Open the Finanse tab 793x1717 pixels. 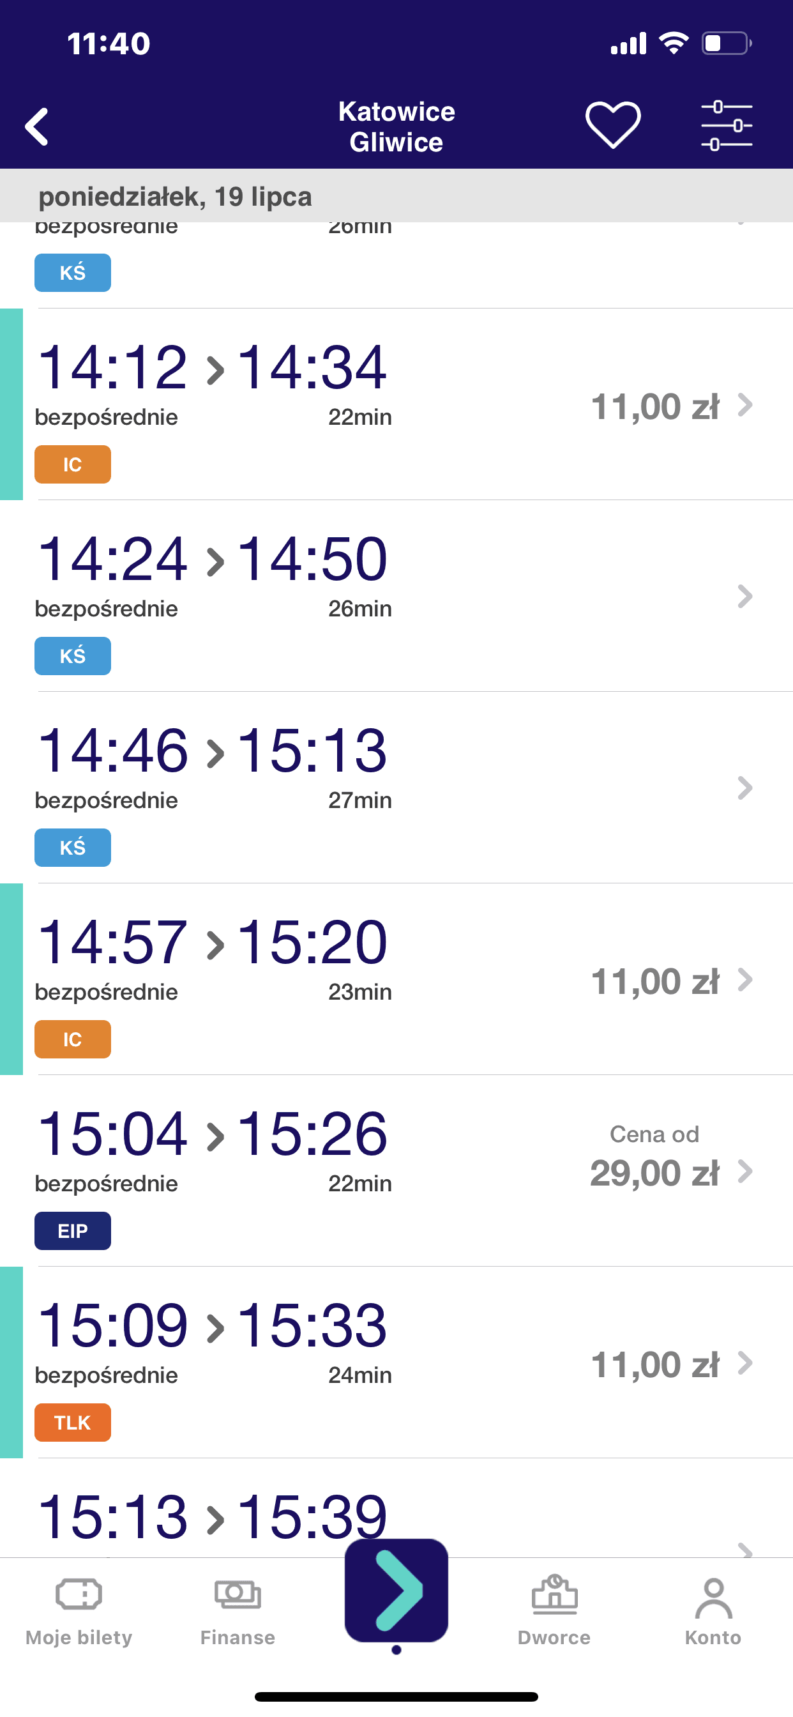pyautogui.click(x=238, y=1612)
